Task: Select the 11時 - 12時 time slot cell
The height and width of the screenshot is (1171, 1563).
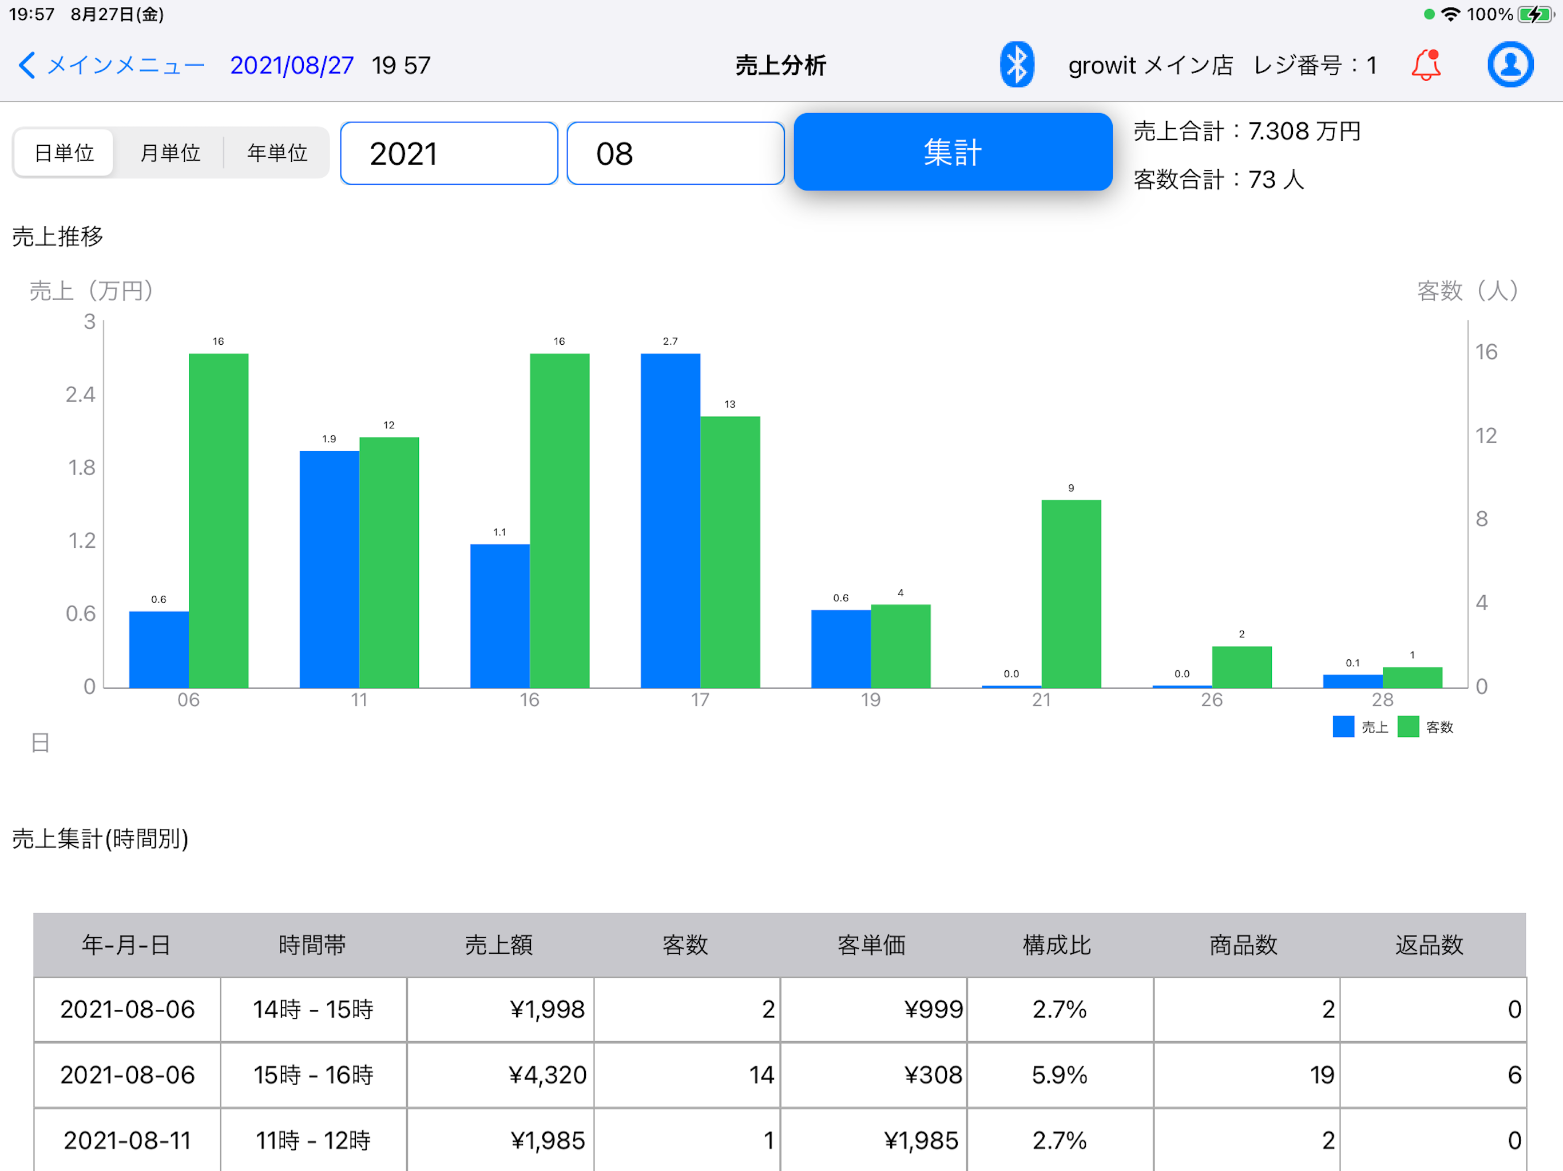Action: (313, 1140)
